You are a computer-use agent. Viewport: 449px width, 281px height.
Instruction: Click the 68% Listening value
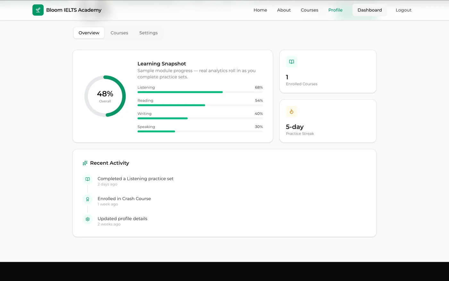pos(259,87)
